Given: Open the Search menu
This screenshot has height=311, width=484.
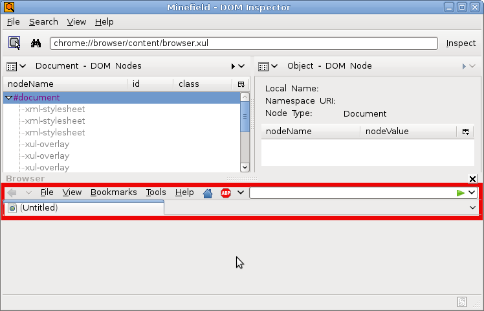Looking at the screenshot, I should [43, 22].
